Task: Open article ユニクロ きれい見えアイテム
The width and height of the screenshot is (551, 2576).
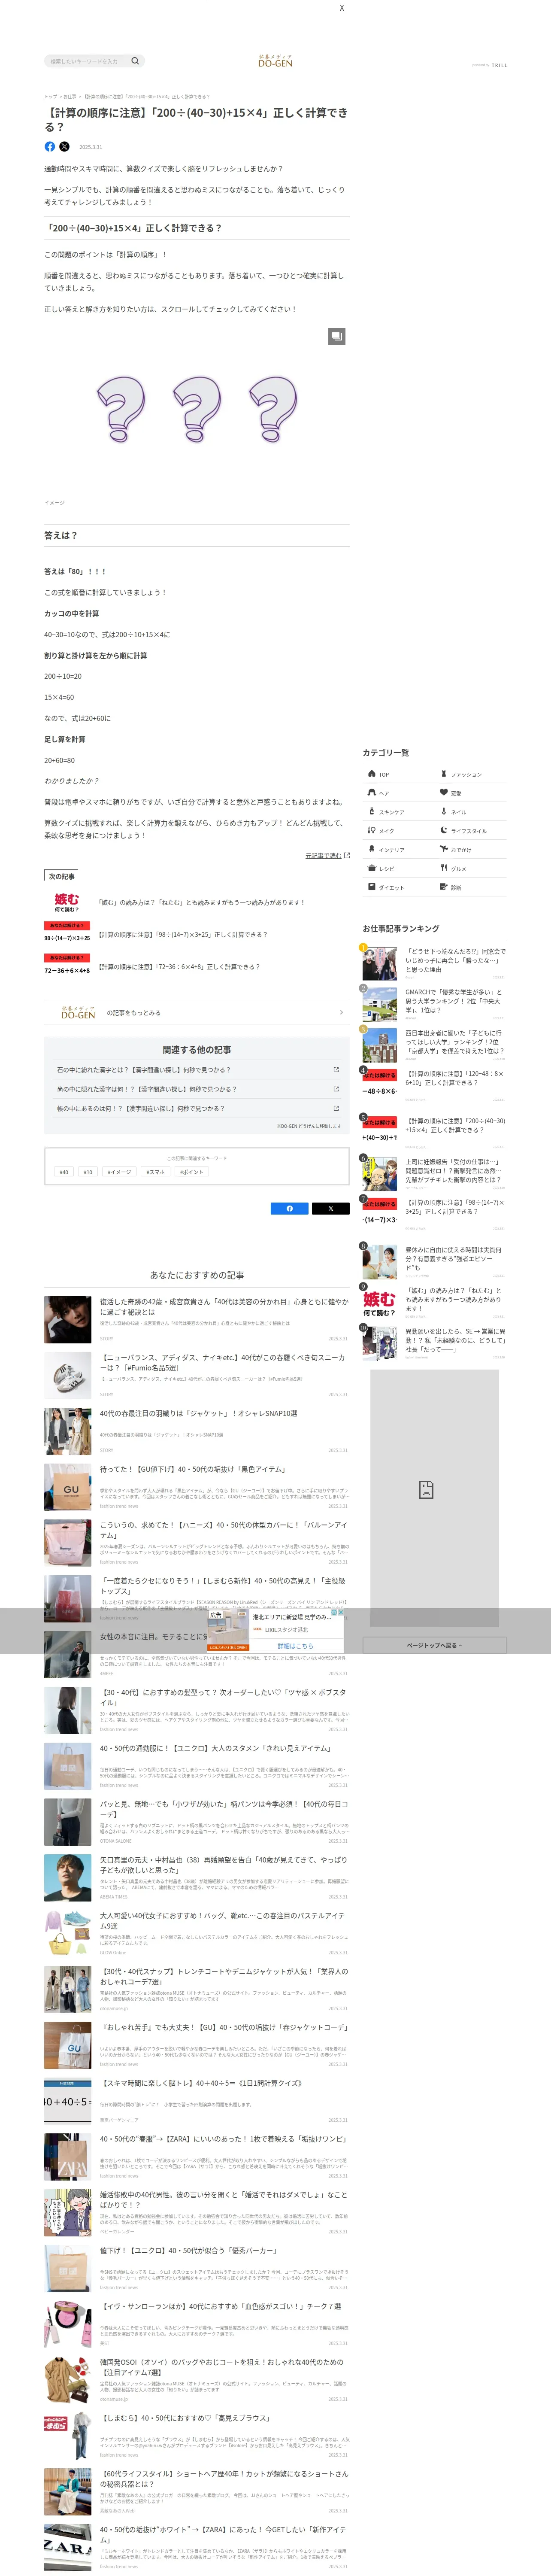Action: (197, 1766)
